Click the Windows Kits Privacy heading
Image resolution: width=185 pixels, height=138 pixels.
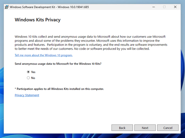point(38,20)
